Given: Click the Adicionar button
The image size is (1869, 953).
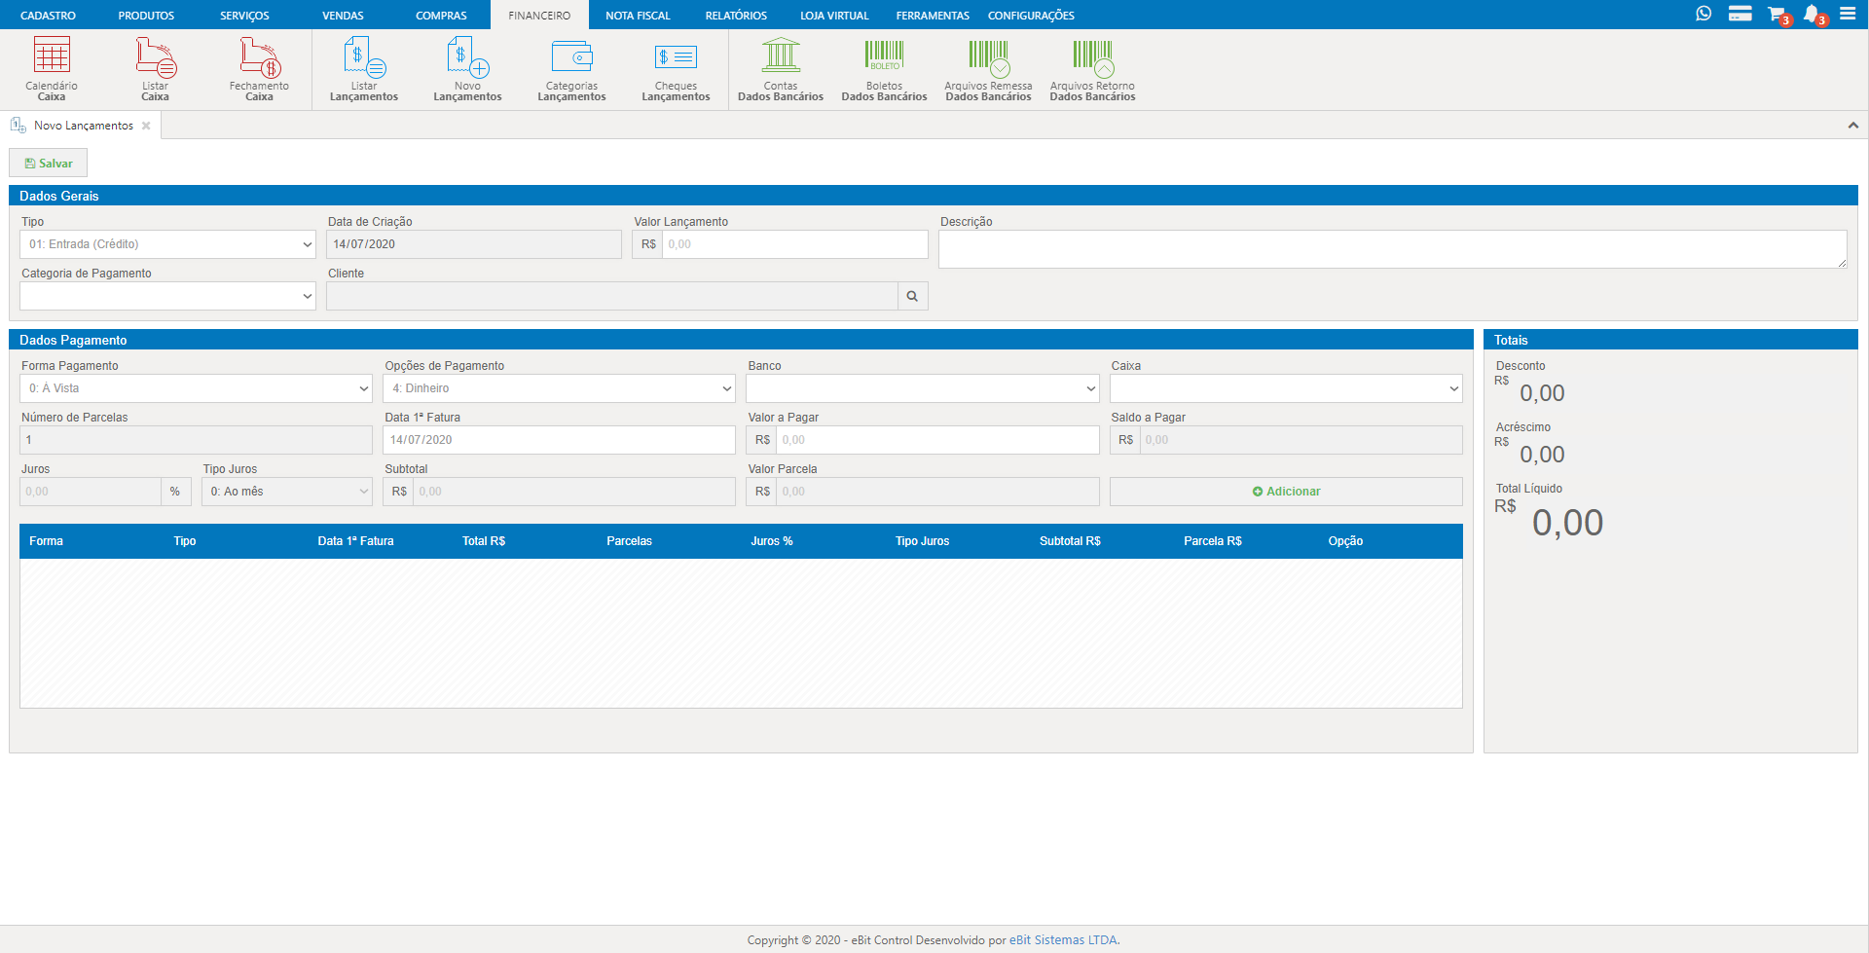Looking at the screenshot, I should [x=1286, y=492].
